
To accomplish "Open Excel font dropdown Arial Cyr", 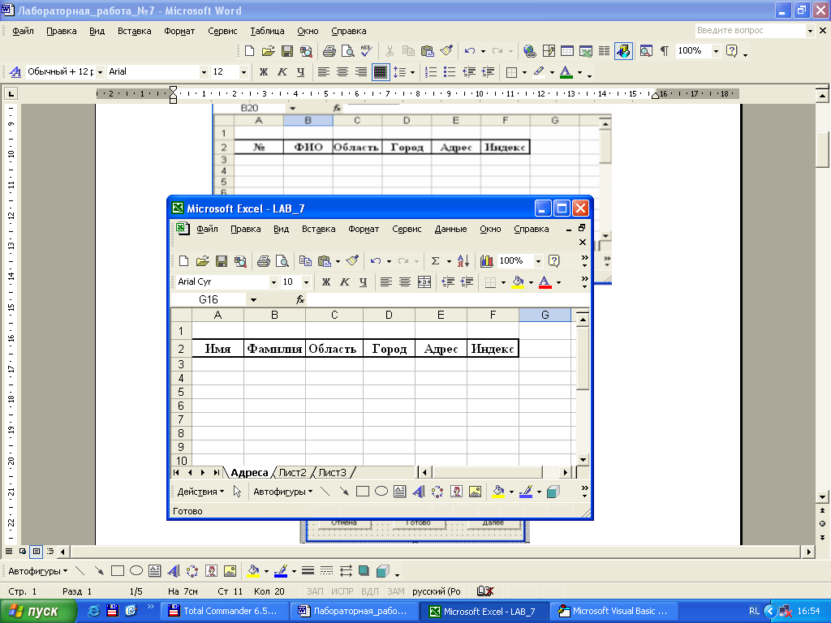I will point(273,281).
